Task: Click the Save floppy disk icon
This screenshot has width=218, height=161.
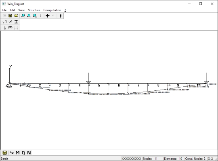Action: 10,16
